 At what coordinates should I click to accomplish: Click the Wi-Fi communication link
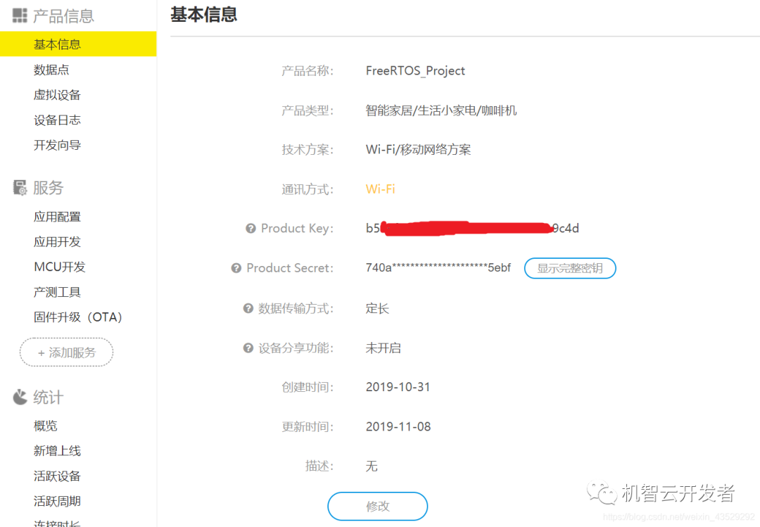click(382, 189)
